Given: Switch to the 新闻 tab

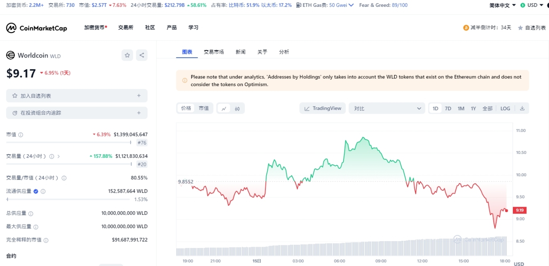Looking at the screenshot, I should click(240, 52).
